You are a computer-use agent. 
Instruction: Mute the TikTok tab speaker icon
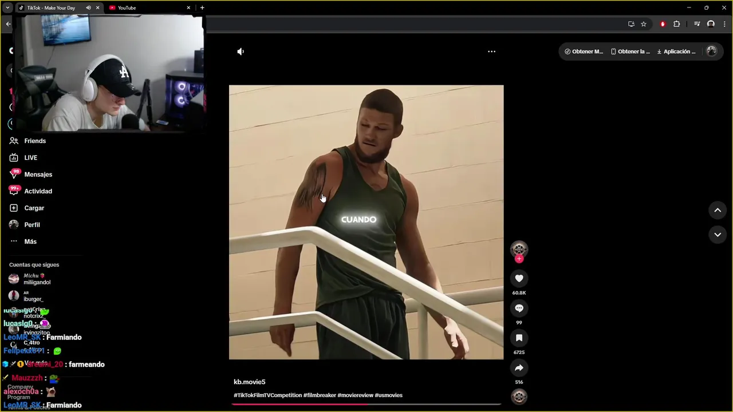88,8
